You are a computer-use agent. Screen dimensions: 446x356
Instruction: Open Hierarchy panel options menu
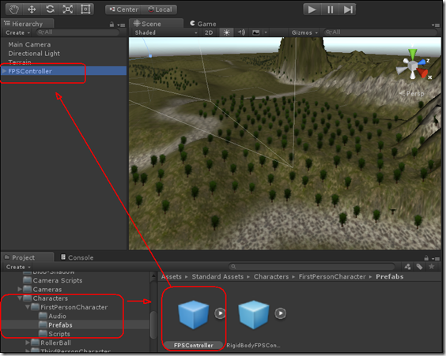[x=122, y=25]
